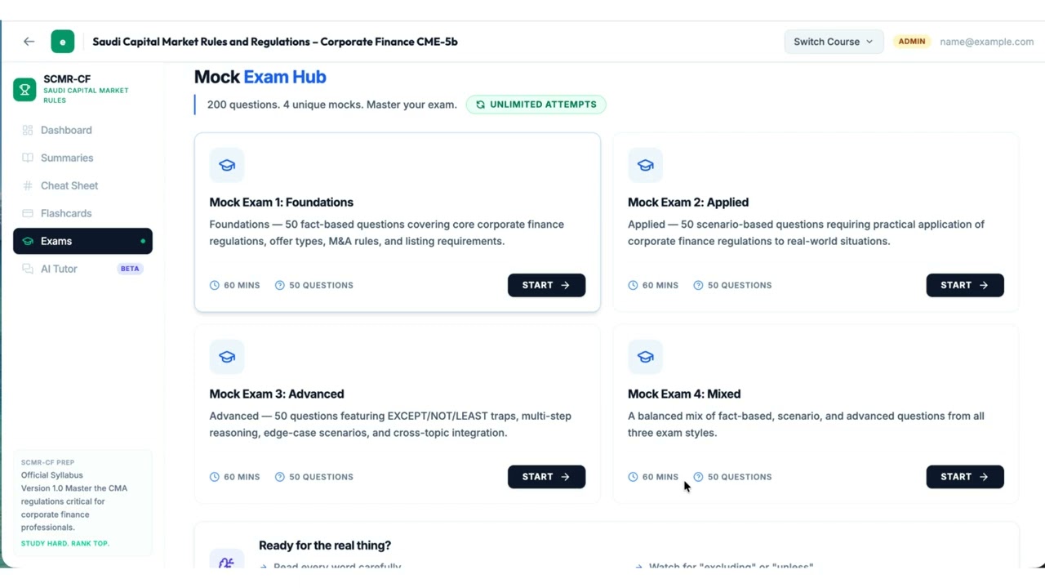Click the Unlimited Attempts refresh icon
The height and width of the screenshot is (588, 1045).
pyautogui.click(x=480, y=105)
